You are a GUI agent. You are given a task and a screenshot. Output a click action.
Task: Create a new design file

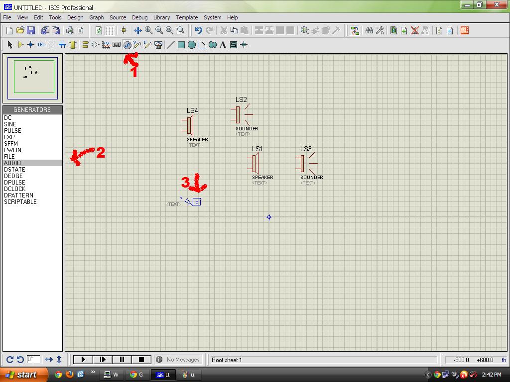click(10, 30)
